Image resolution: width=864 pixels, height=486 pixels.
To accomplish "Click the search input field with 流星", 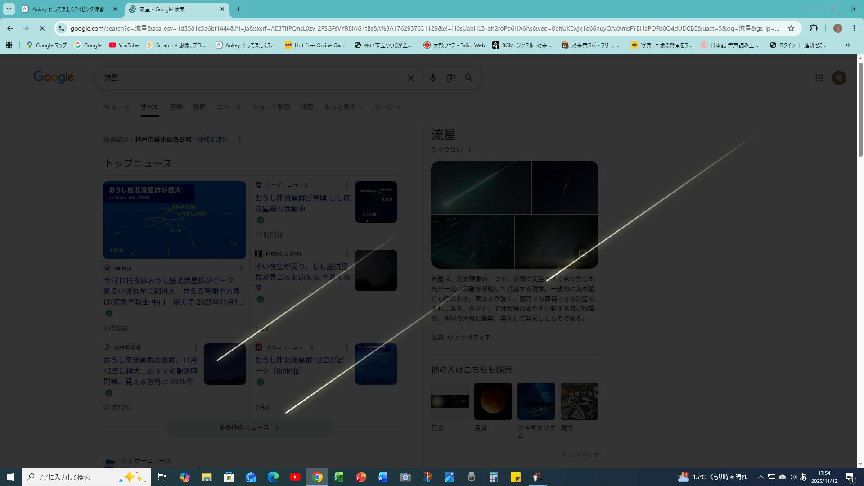I will click(252, 78).
